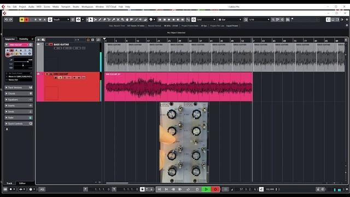Screen dimensions: 350x197
Task: Click the tempo value field 102.000
Action: pyautogui.click(x=270, y=189)
